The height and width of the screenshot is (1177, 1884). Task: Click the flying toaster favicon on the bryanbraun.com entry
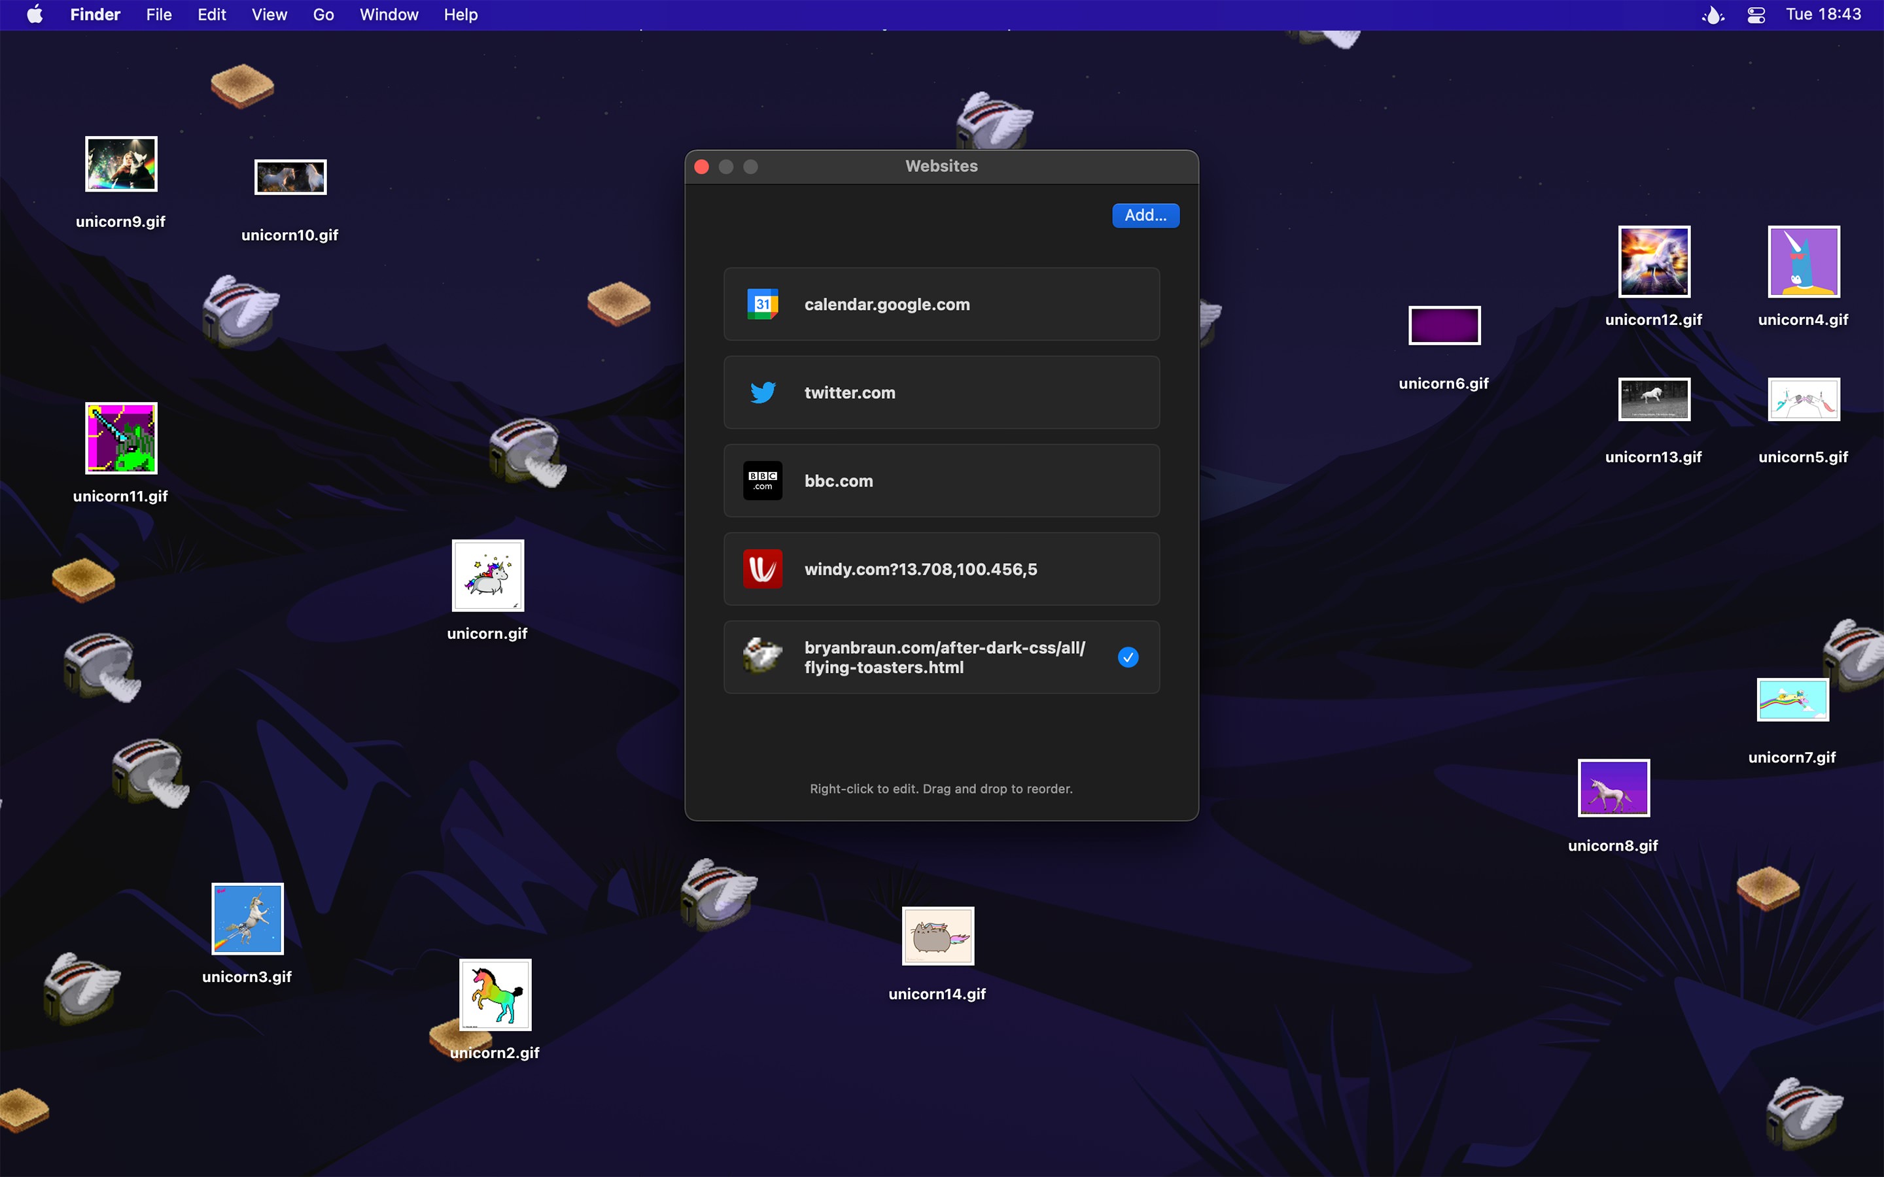[x=762, y=657]
